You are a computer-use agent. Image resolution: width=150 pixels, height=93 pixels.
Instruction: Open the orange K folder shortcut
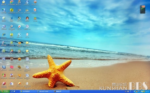click(x=19, y=43)
